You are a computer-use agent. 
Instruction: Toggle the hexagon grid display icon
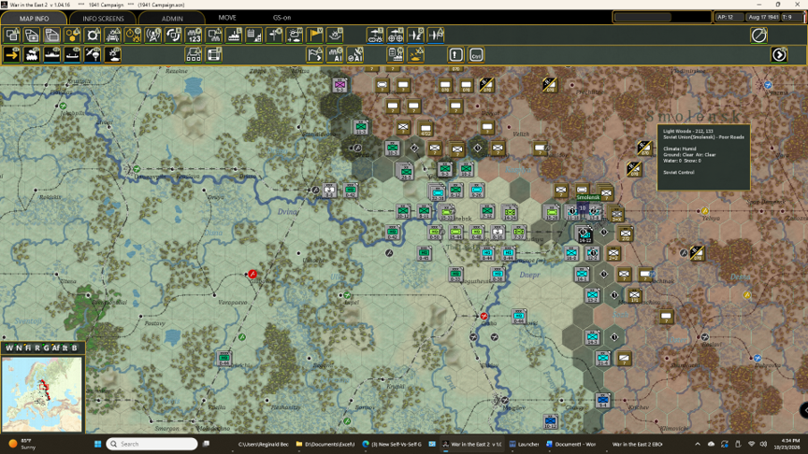click(x=73, y=35)
